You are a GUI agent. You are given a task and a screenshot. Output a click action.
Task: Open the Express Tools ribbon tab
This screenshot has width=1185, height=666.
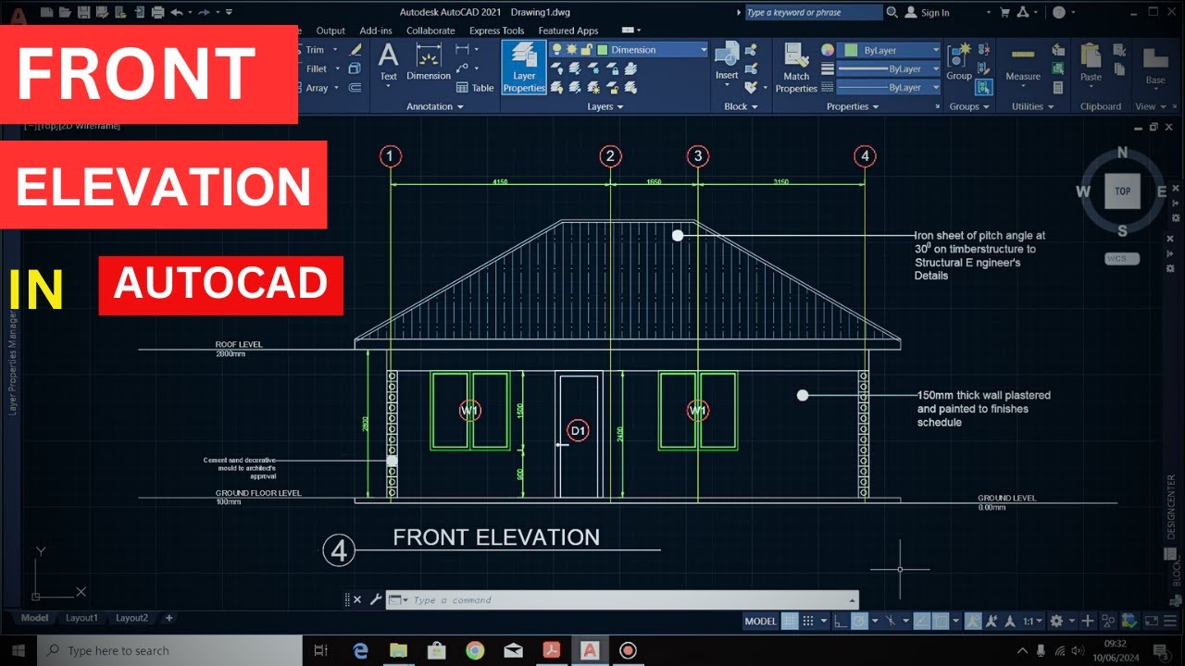coord(497,31)
